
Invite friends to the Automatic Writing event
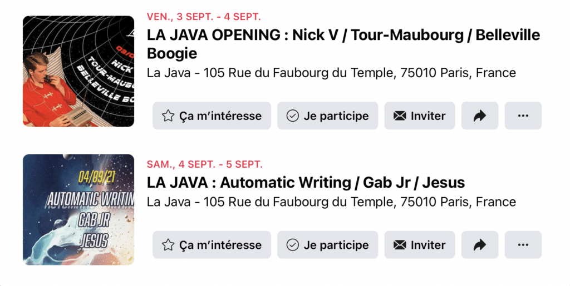420,245
